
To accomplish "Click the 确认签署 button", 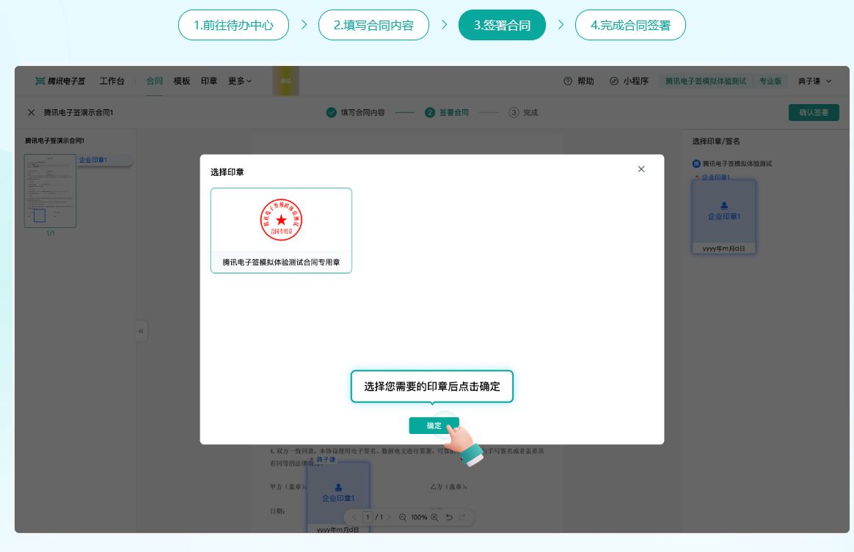I will [x=814, y=113].
